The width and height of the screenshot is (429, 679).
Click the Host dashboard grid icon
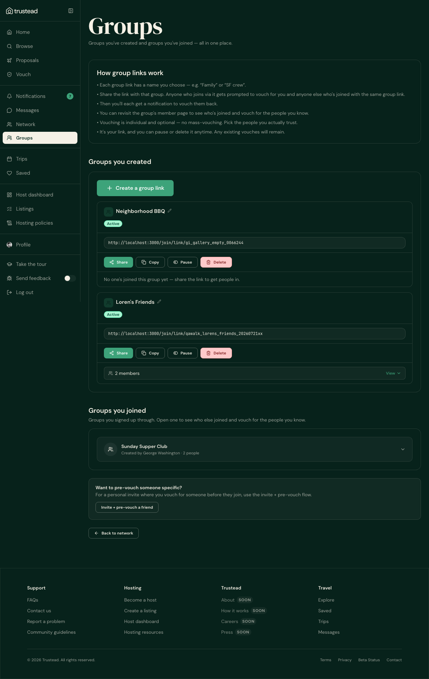coord(9,195)
